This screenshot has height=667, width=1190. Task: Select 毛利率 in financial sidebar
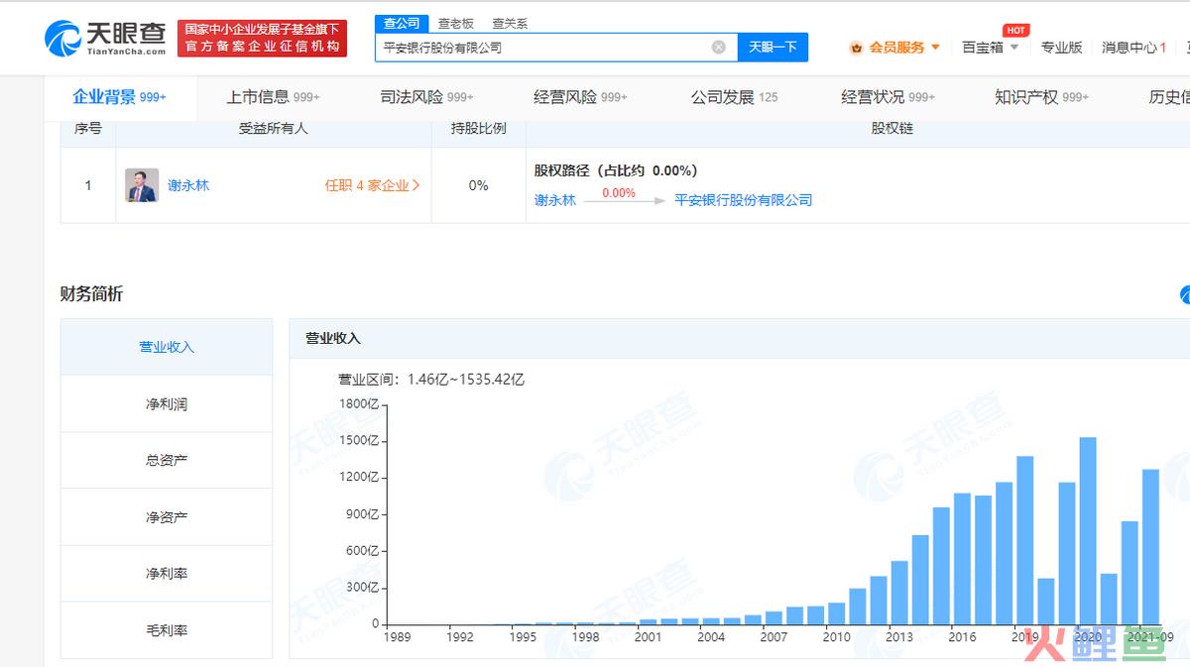(167, 630)
